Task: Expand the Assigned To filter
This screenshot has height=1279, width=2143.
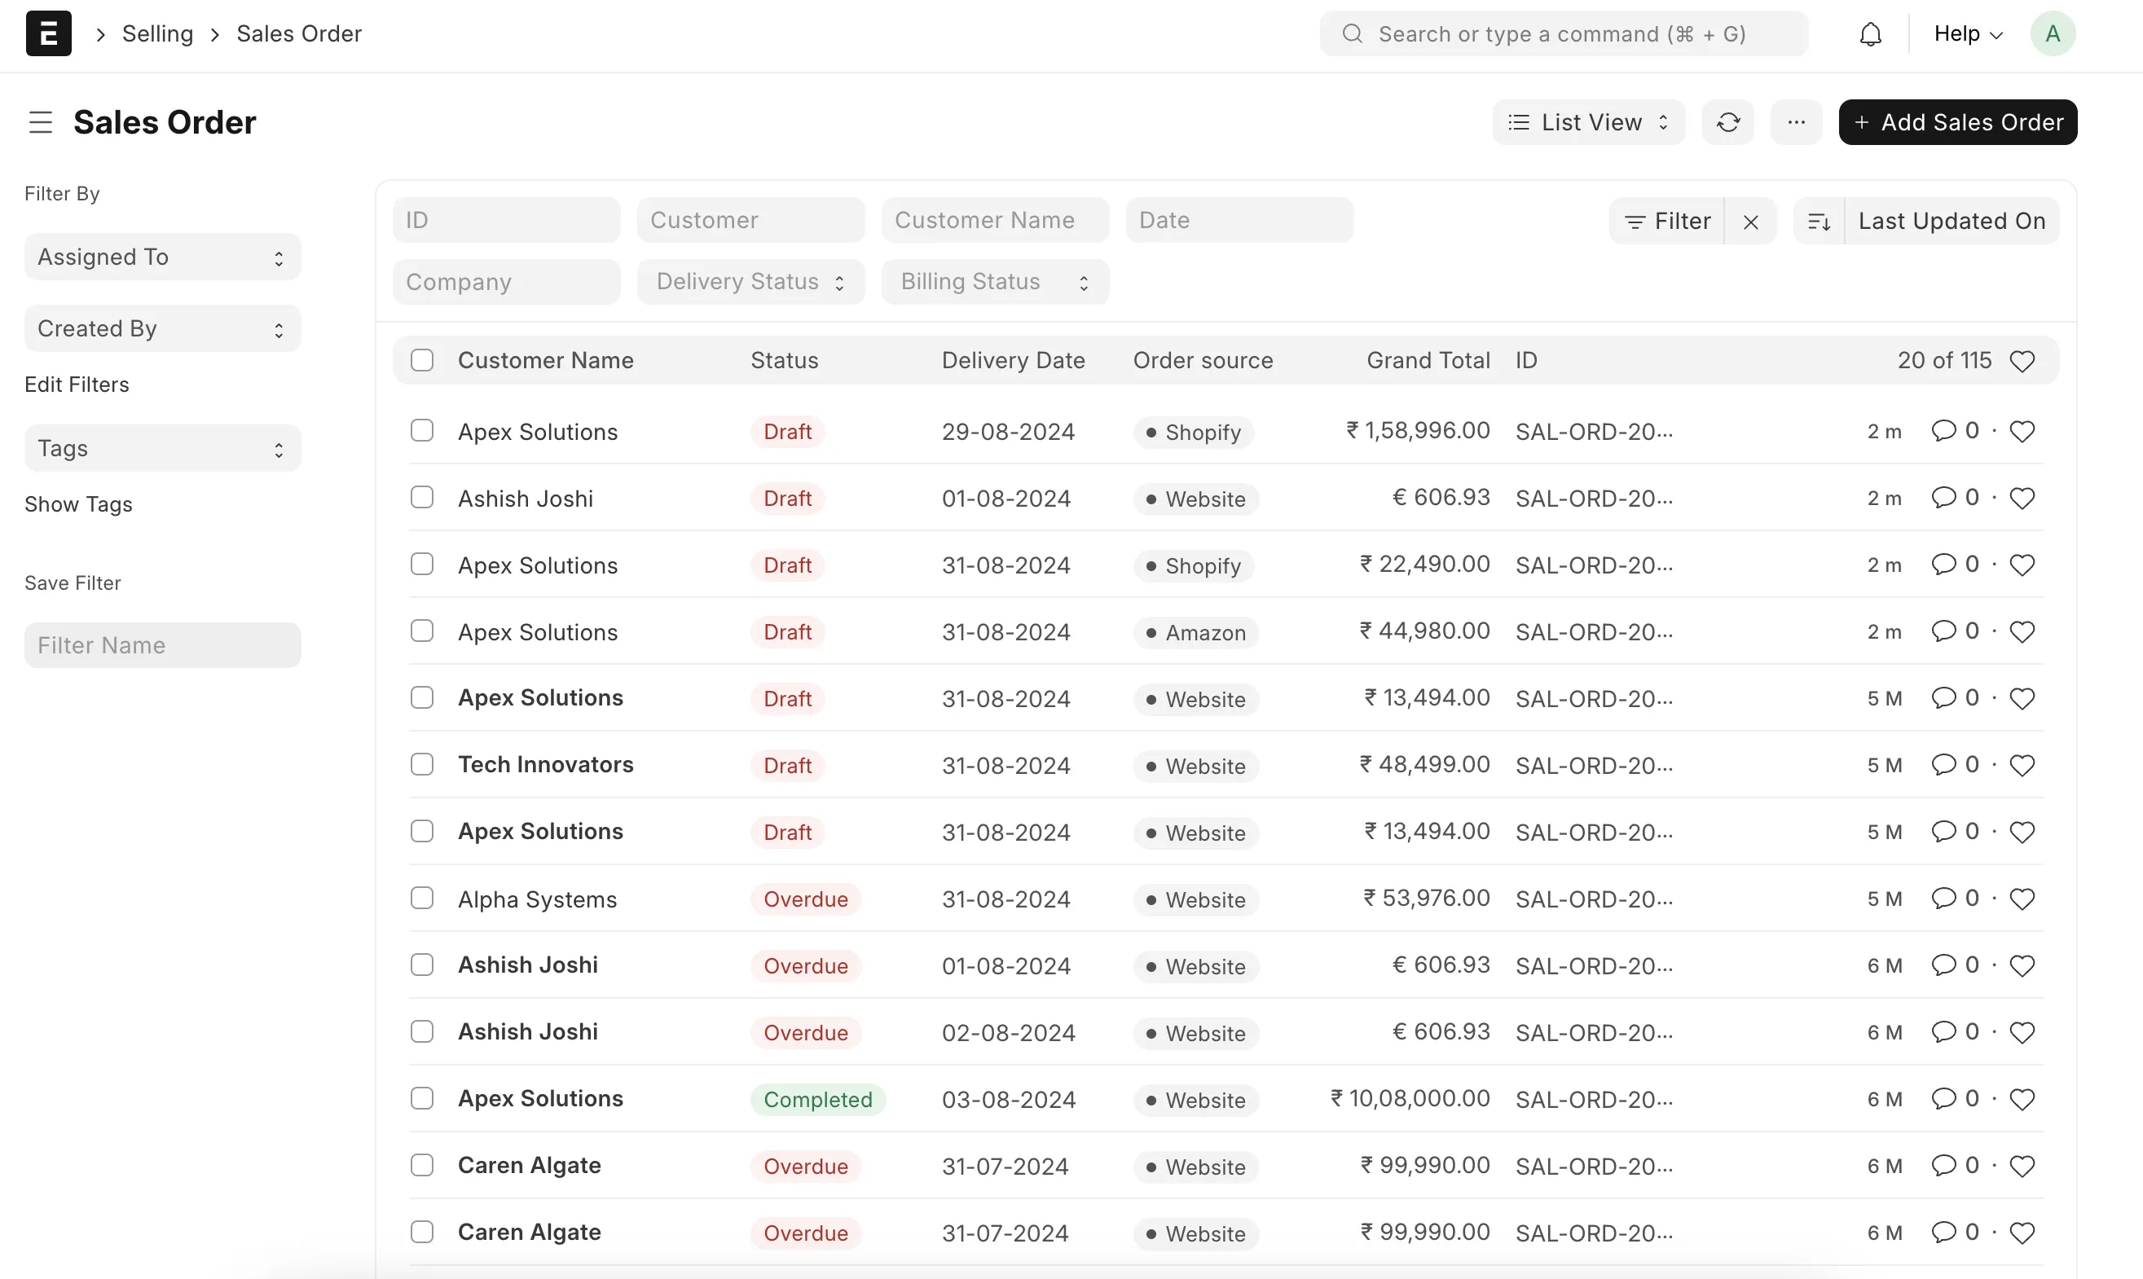Action: click(x=161, y=256)
